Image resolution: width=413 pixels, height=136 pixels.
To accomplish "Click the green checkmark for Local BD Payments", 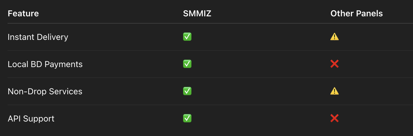I will coord(187,64).
